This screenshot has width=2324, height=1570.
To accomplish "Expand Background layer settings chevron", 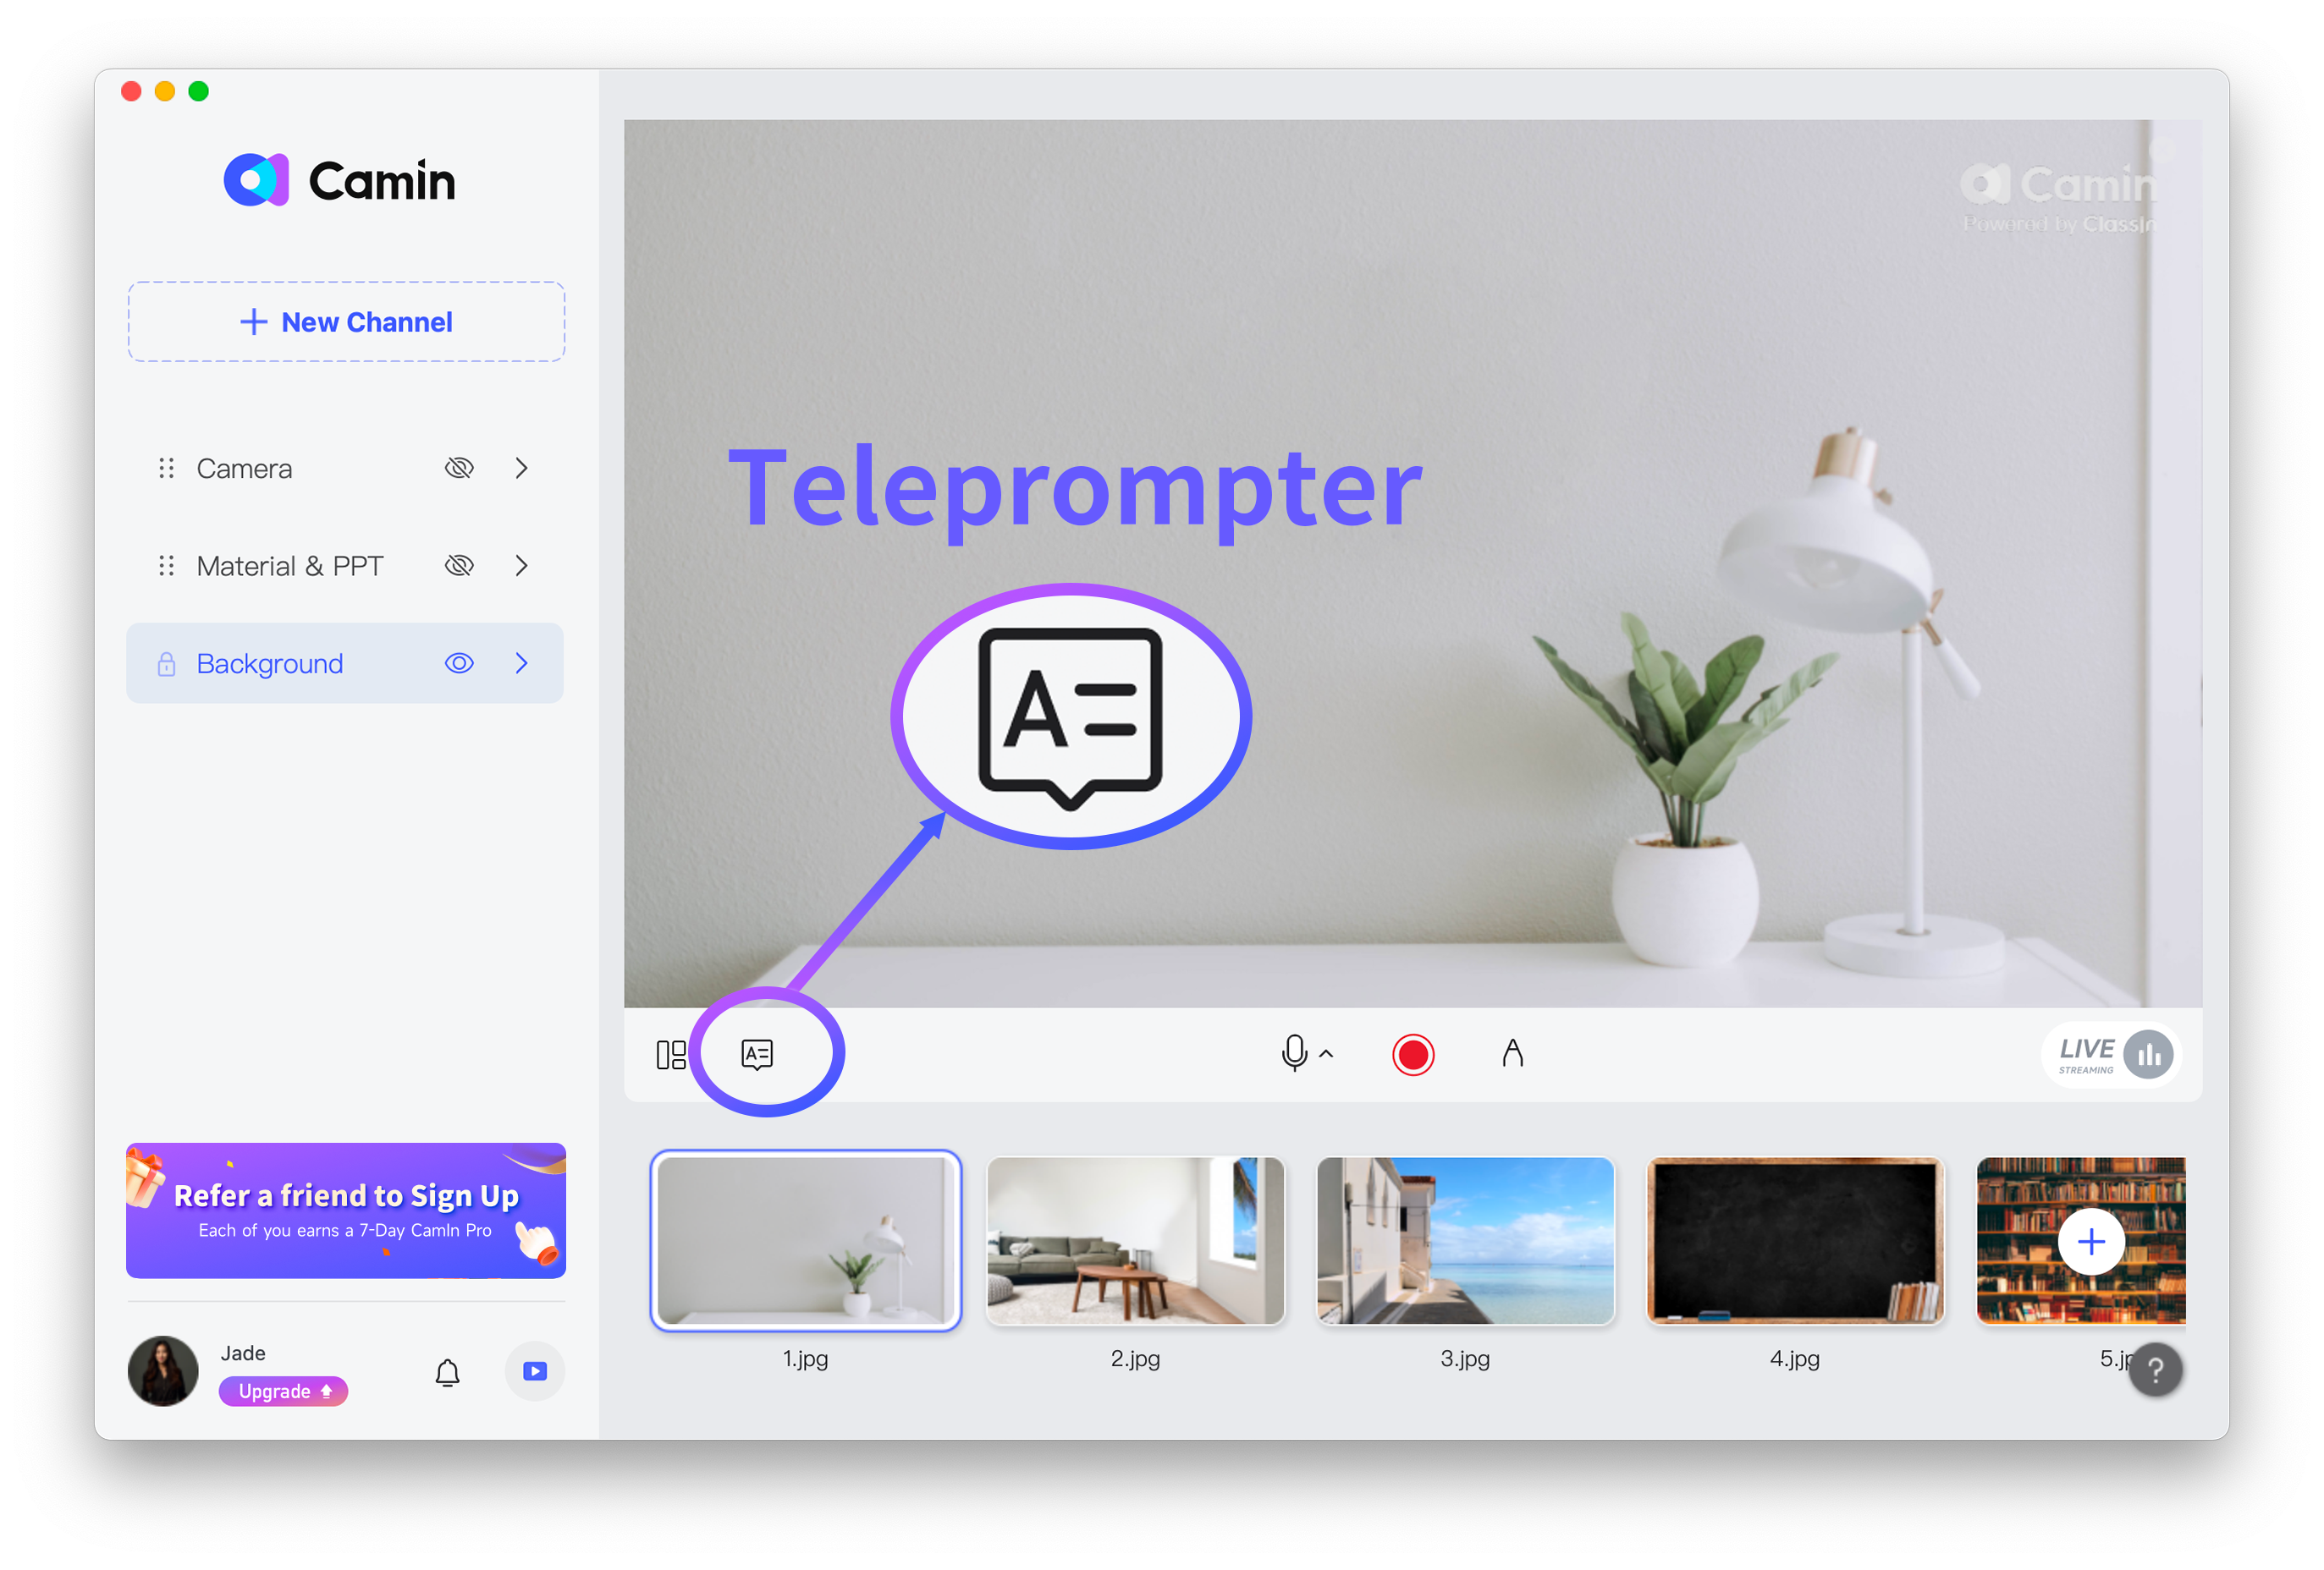I will [x=522, y=662].
